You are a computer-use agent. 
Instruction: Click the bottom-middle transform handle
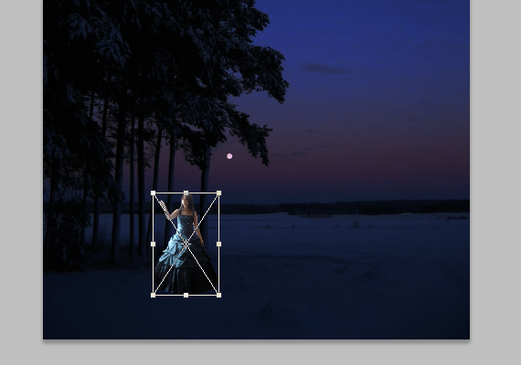pos(186,296)
